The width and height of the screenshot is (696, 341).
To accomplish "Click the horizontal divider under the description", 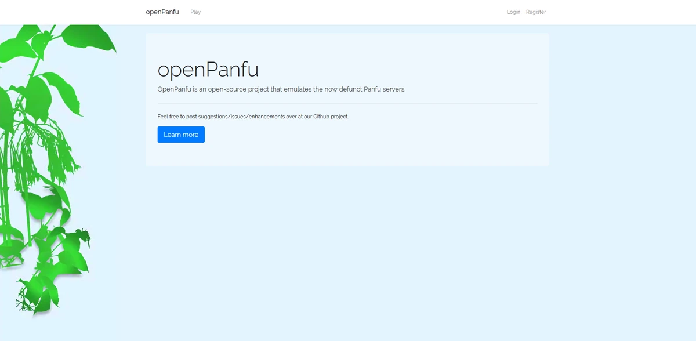I will [347, 102].
